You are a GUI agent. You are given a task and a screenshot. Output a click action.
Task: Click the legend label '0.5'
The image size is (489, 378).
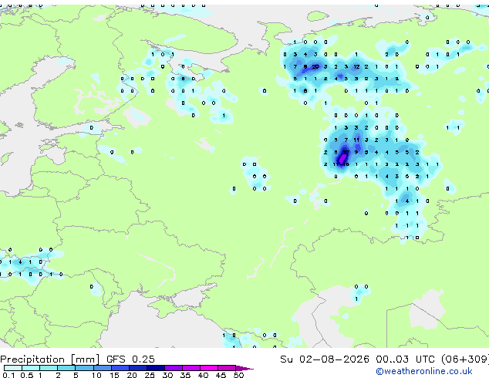coord(27,375)
